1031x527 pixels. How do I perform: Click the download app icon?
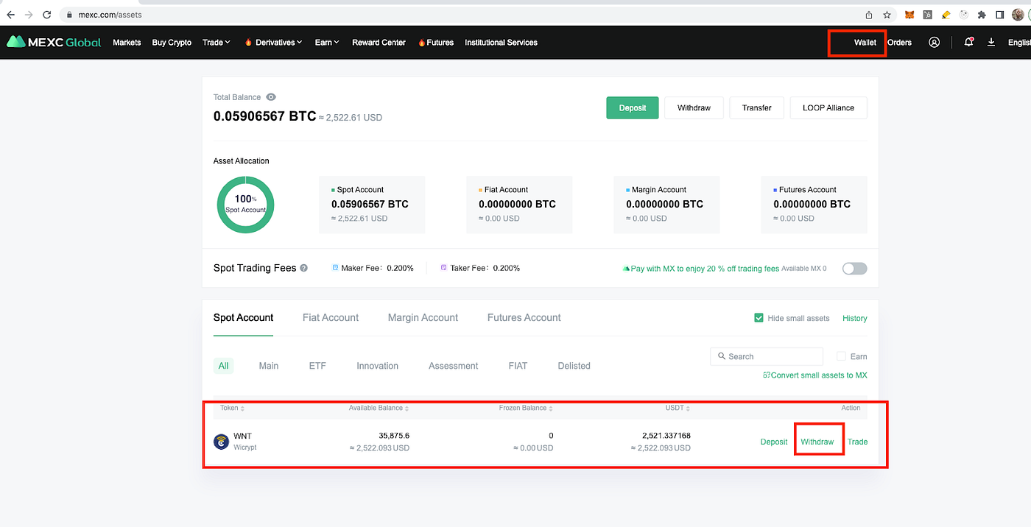(x=991, y=42)
